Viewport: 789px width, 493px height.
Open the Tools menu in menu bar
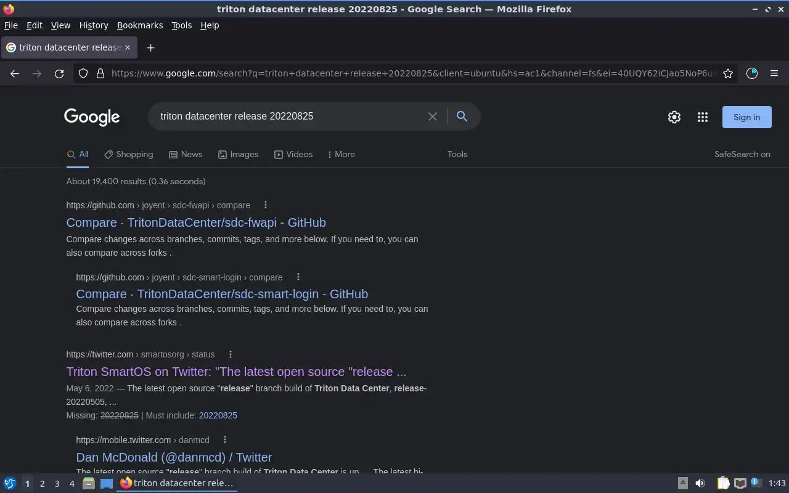[x=181, y=25]
